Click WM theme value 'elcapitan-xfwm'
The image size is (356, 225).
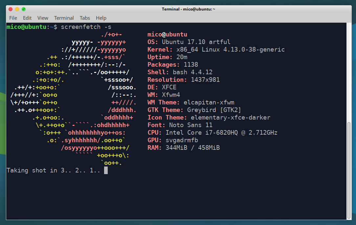pyautogui.click(x=209, y=102)
